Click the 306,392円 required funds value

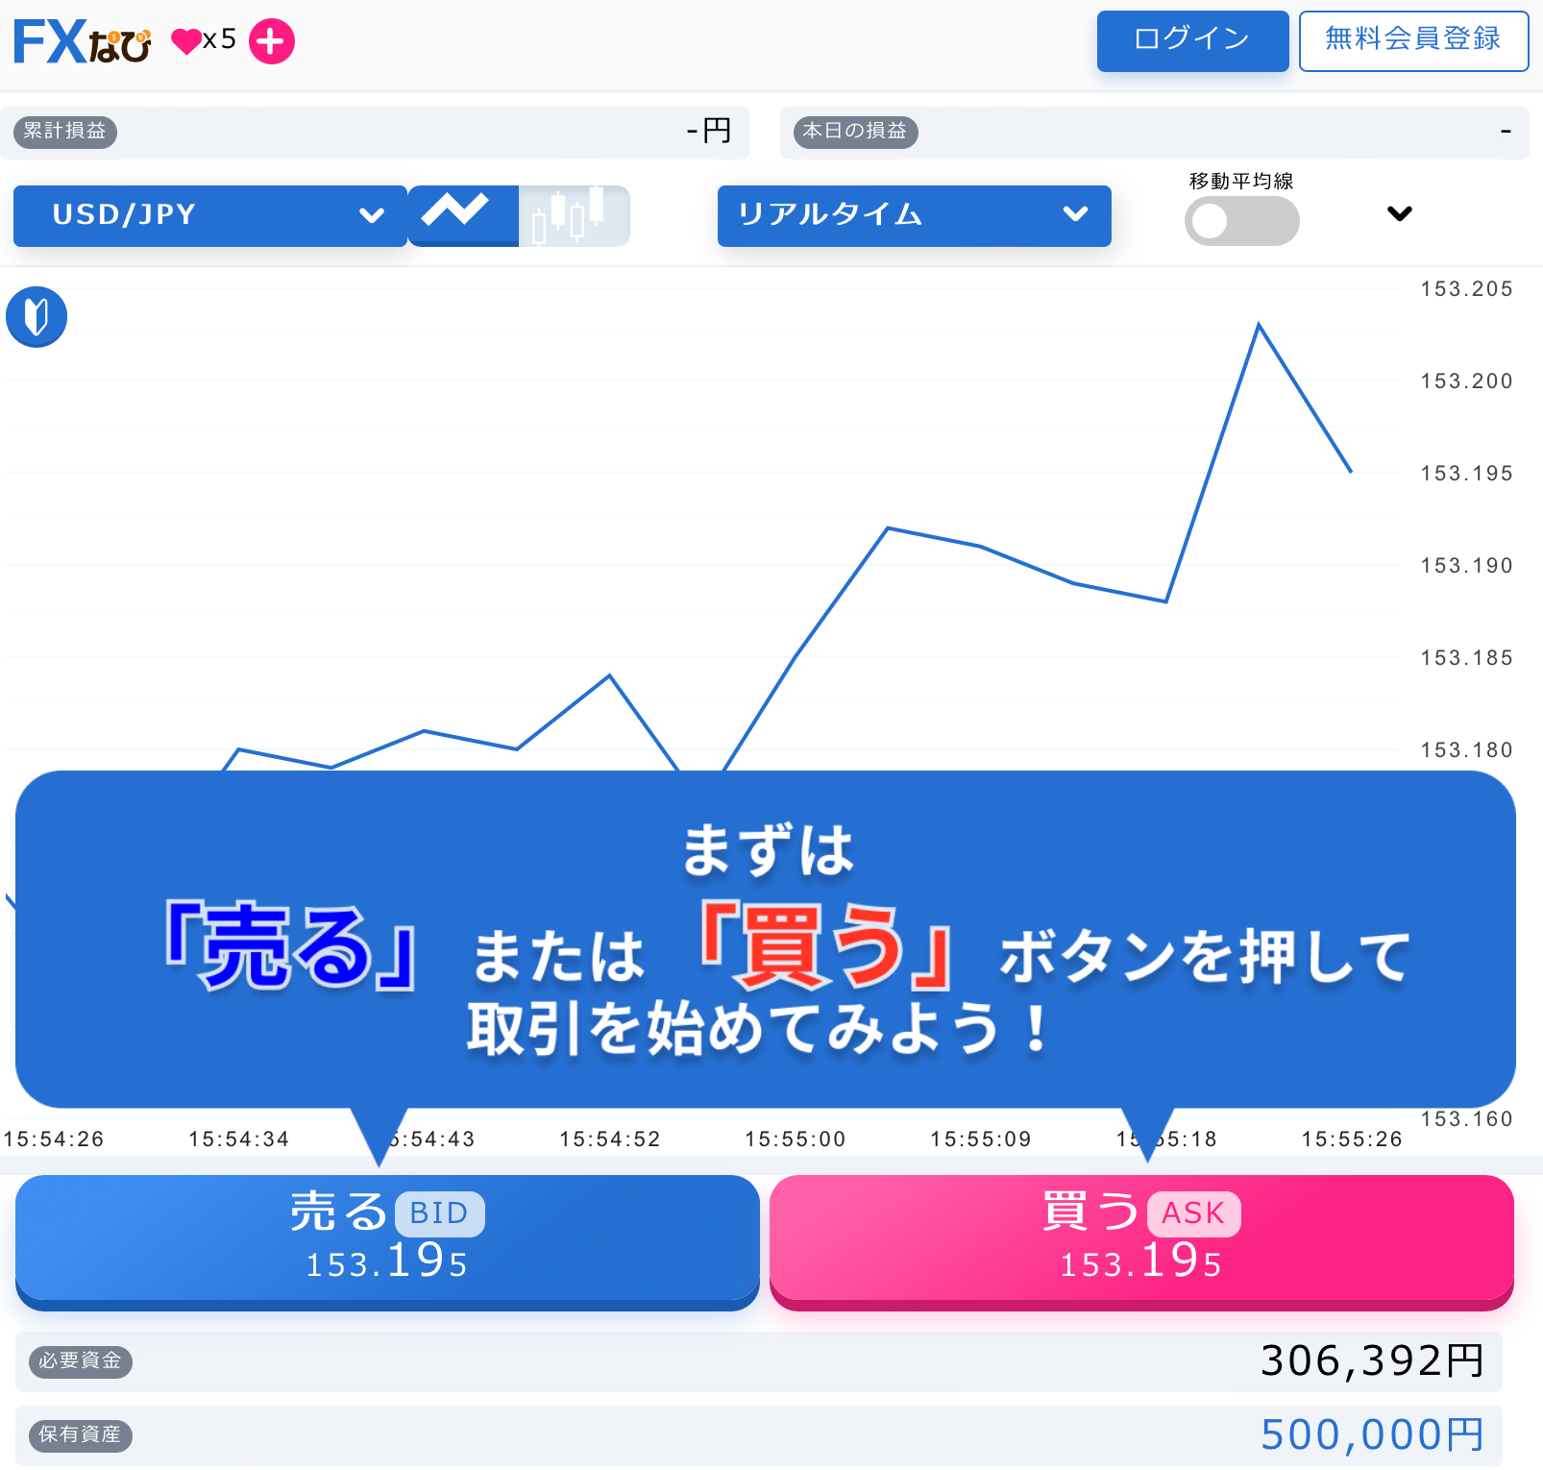pos(1372,1360)
